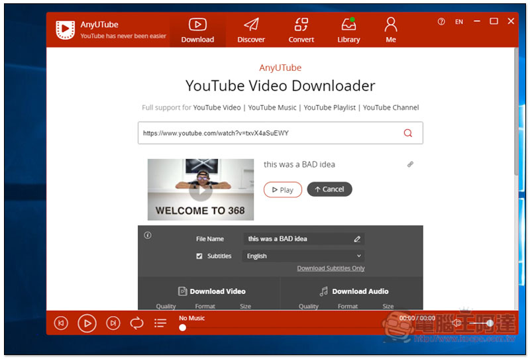Click the AnyUTube logo icon

(x=65, y=30)
